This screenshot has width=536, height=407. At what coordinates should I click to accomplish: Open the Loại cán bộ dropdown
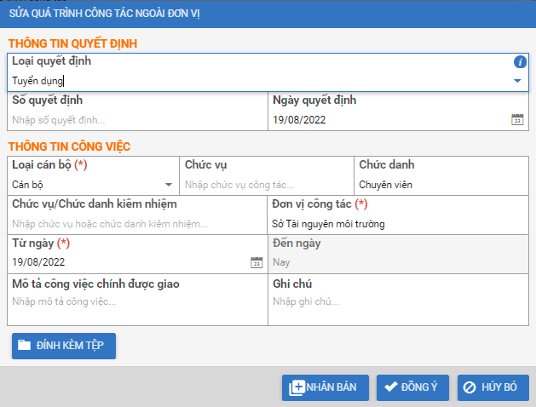coord(168,184)
